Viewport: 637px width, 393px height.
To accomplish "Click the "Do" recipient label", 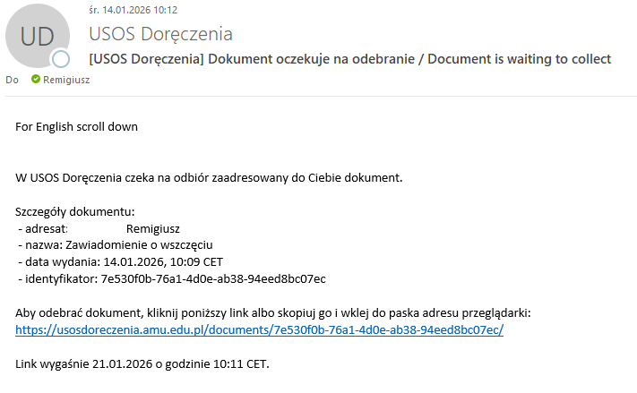I will point(12,79).
